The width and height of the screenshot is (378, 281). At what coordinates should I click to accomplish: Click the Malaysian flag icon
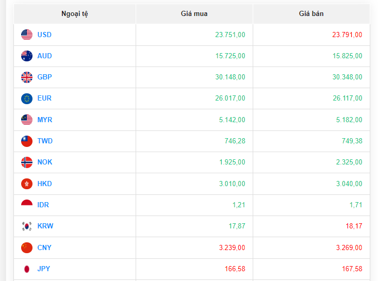[27, 120]
